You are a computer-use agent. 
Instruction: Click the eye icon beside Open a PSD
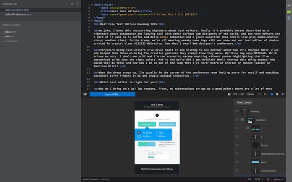85,94
